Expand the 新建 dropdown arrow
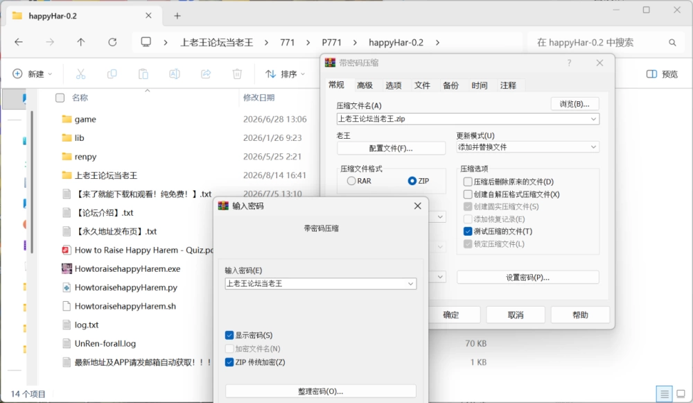This screenshot has height=403, width=693. pyautogui.click(x=50, y=74)
